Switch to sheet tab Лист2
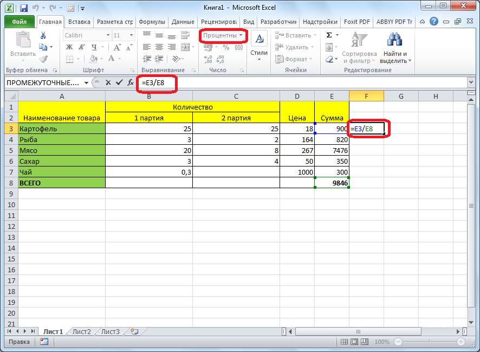The height and width of the screenshot is (352, 480). tap(82, 331)
